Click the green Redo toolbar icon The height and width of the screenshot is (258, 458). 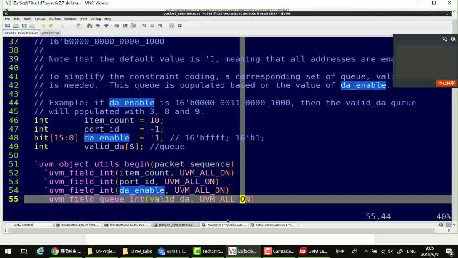pos(51,26)
